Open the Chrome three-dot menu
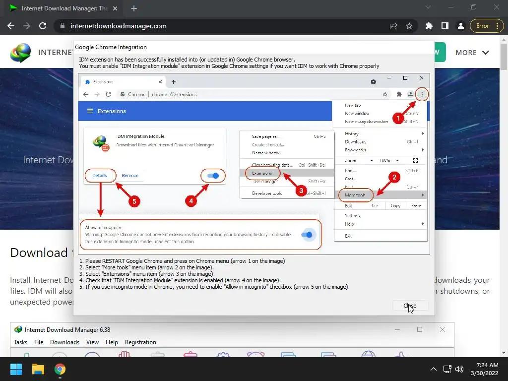 [497, 26]
